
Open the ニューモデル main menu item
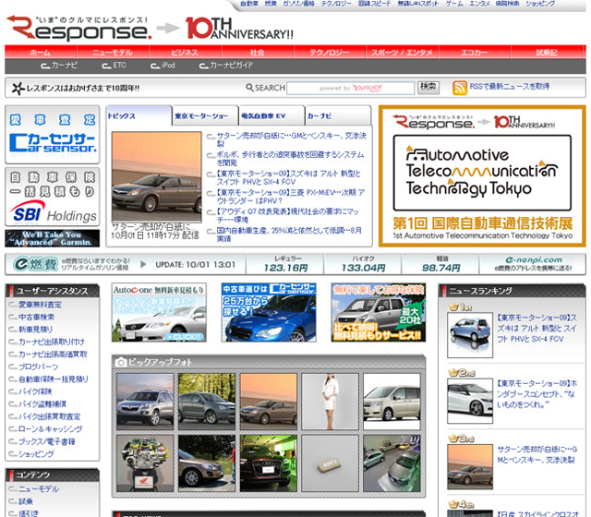point(113,52)
